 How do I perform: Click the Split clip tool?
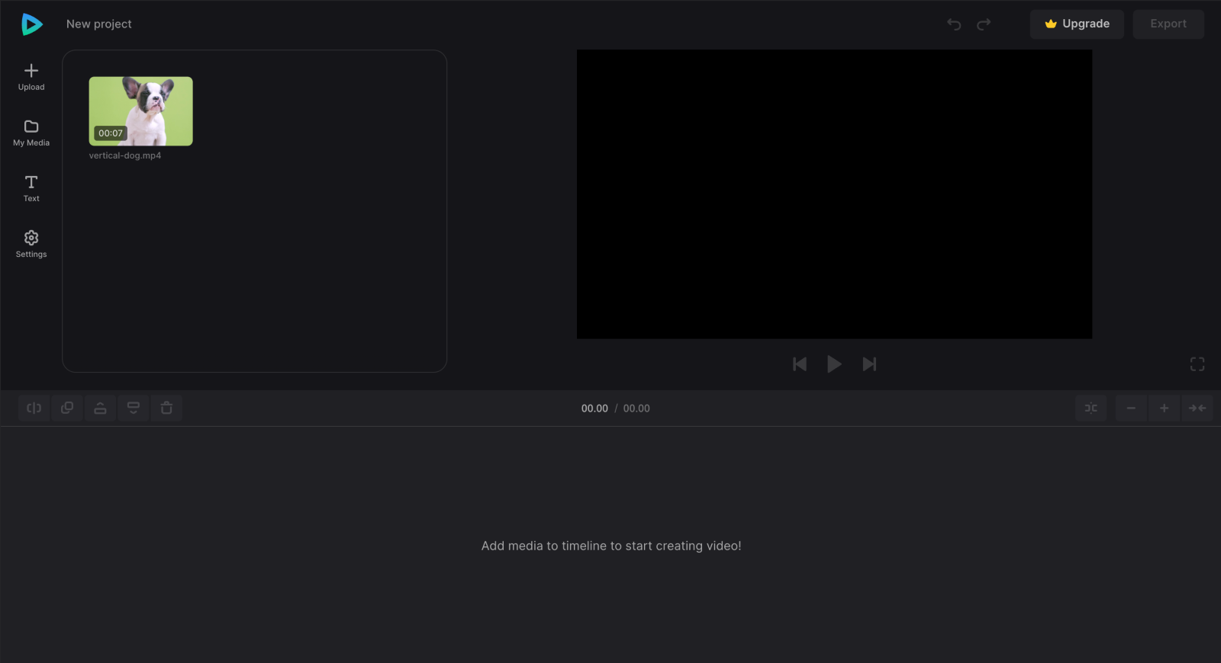pyautogui.click(x=34, y=408)
